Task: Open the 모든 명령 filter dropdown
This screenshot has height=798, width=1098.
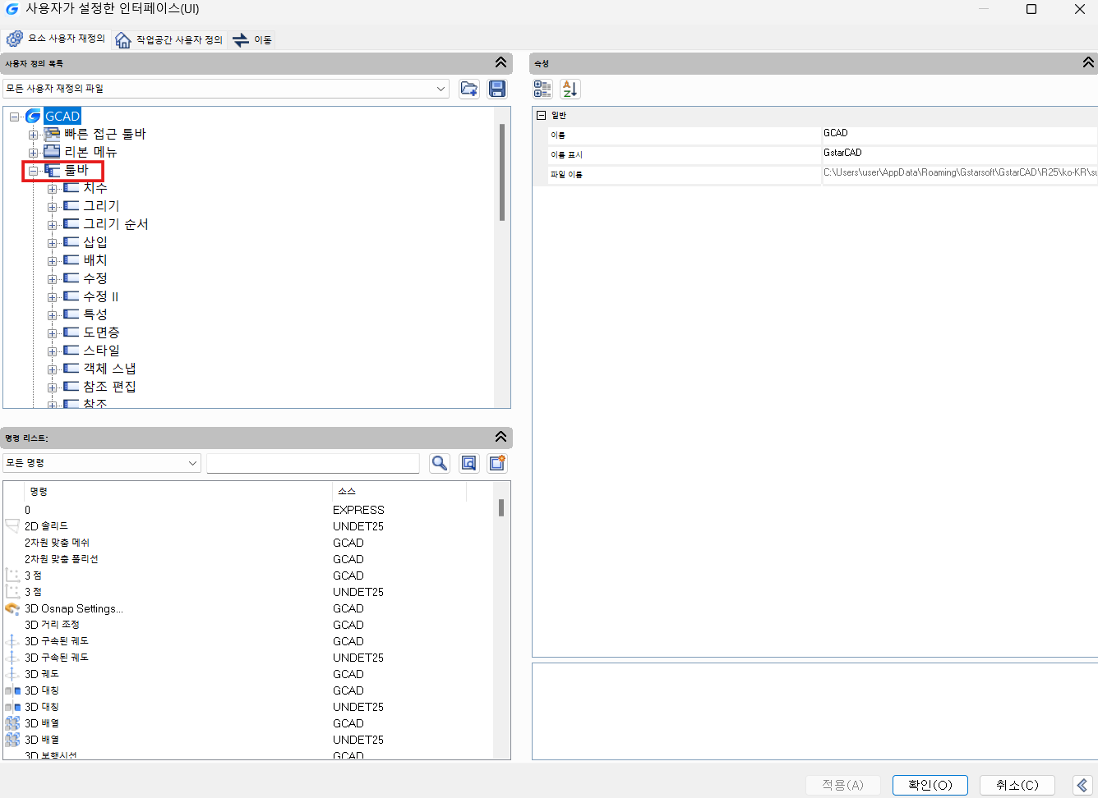Action: click(192, 463)
